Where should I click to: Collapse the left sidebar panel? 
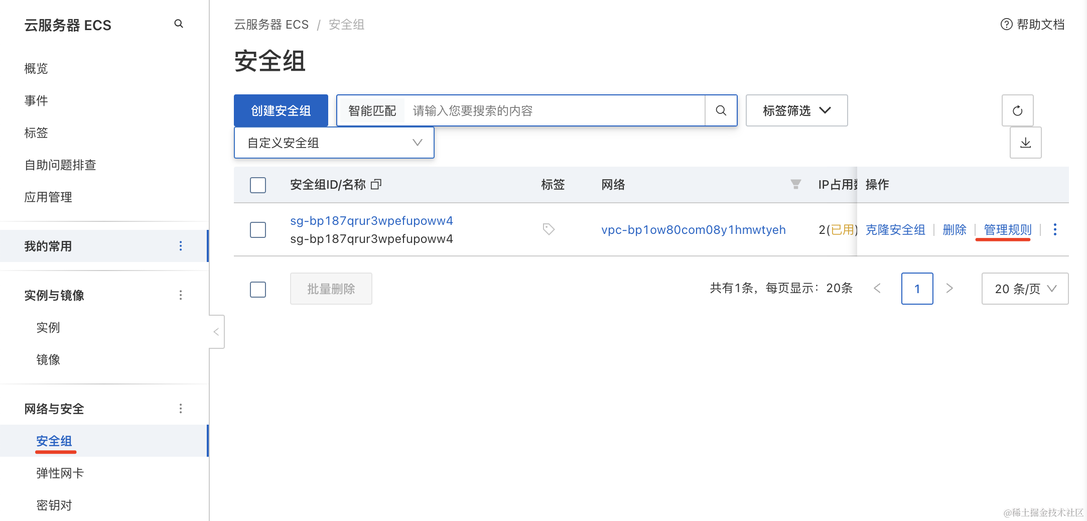pos(216,332)
